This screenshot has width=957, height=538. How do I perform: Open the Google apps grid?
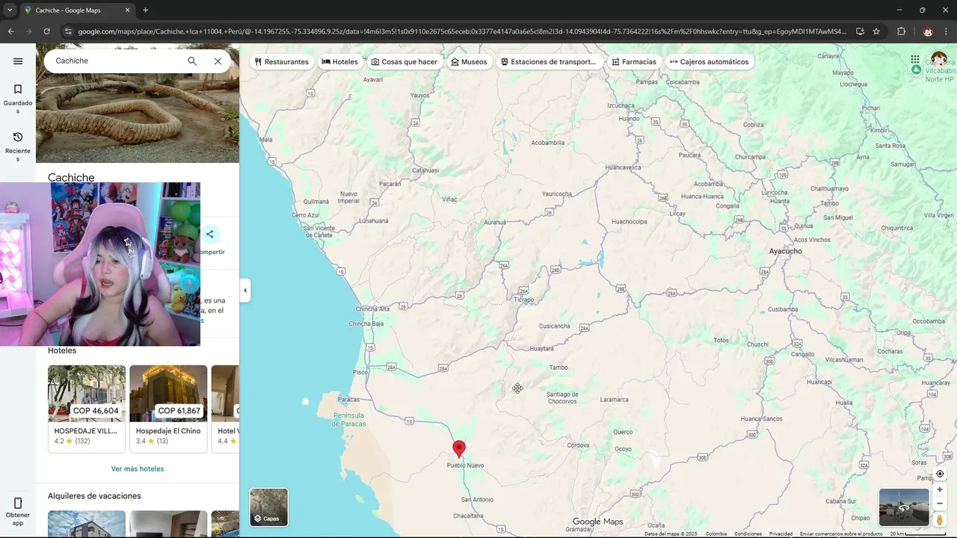tap(915, 60)
